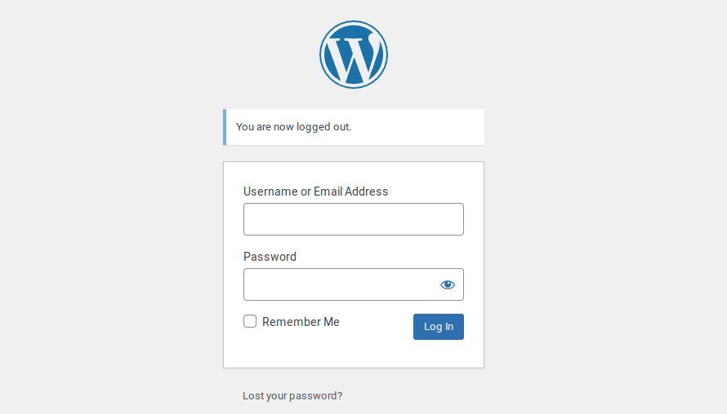Click the Password label
The width and height of the screenshot is (727, 414).
click(270, 257)
